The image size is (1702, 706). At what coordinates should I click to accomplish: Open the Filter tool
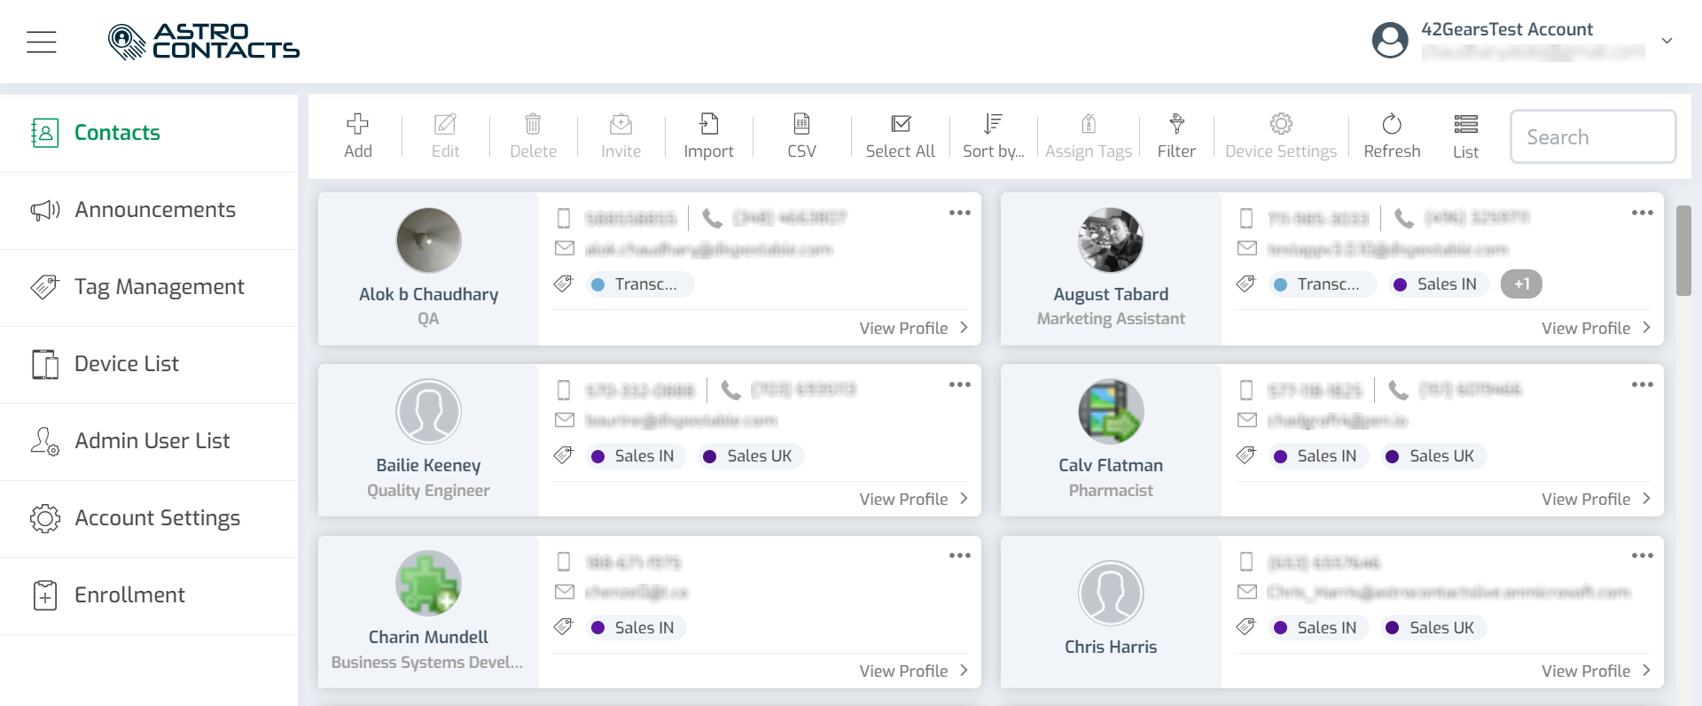pyautogui.click(x=1176, y=136)
